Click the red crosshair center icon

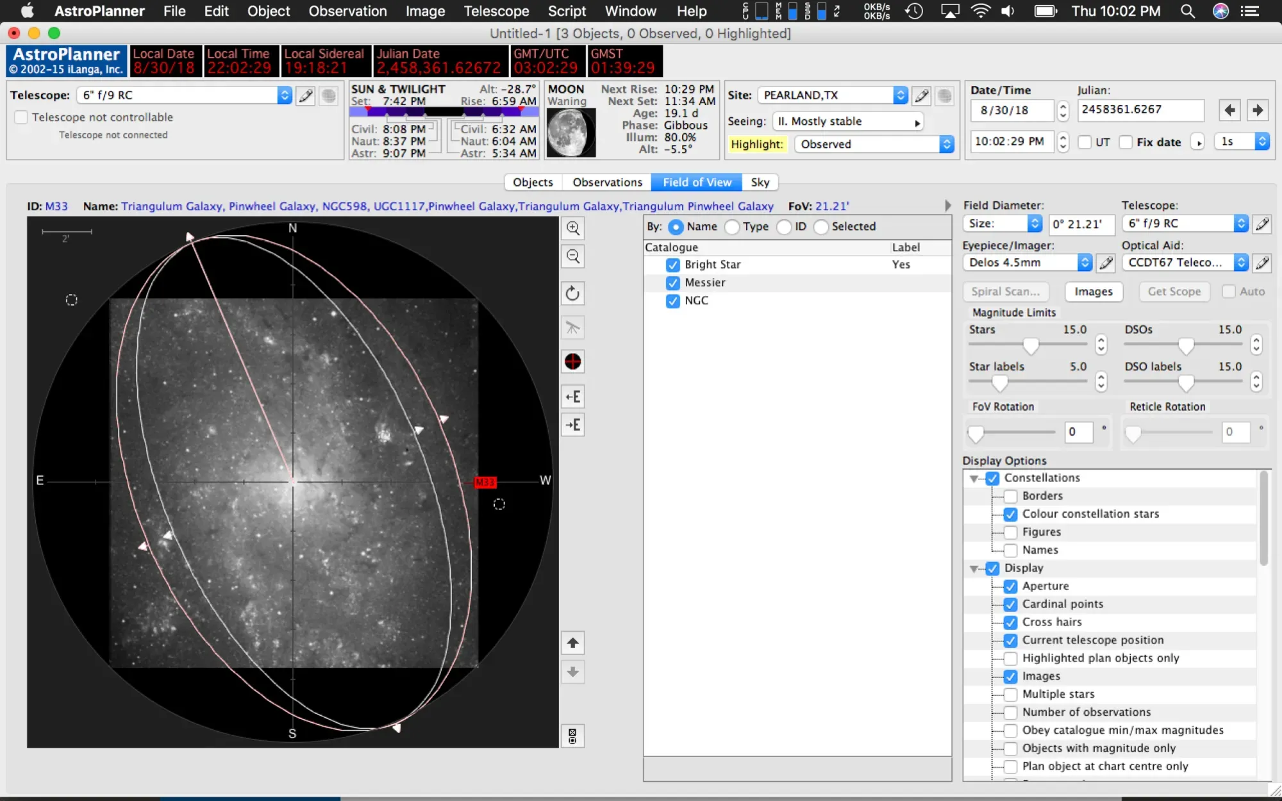pyautogui.click(x=572, y=362)
